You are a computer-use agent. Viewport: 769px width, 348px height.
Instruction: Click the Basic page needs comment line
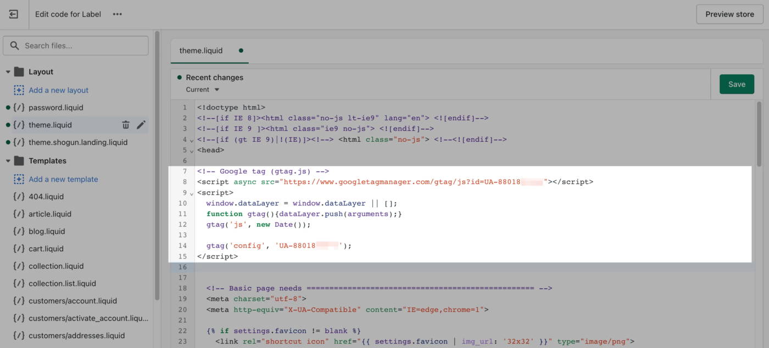point(379,289)
